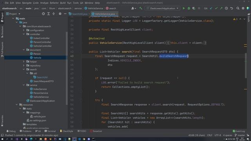Collapse the mappings folder
This screenshot has width=251, height=141.
[24, 112]
